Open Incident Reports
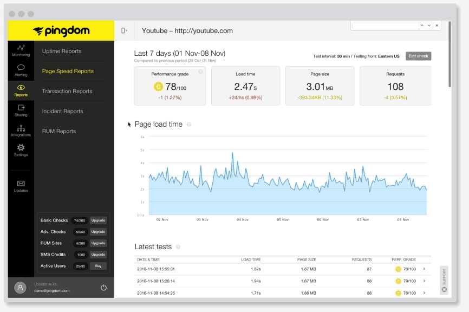469x312 pixels. click(x=62, y=111)
